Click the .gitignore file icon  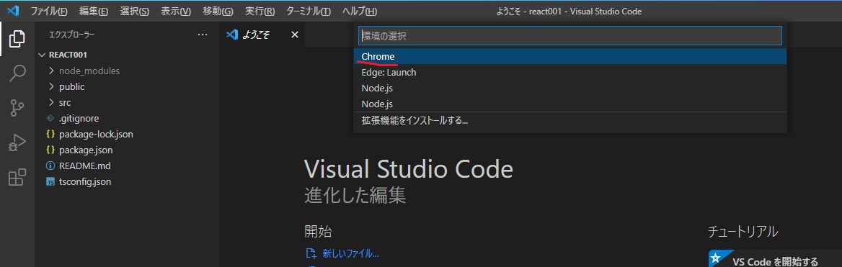(50, 119)
